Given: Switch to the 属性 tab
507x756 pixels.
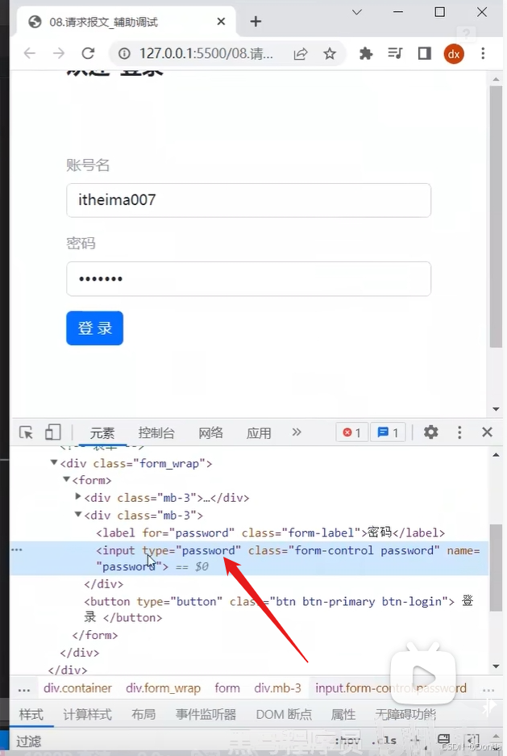Looking at the screenshot, I should point(343,714).
